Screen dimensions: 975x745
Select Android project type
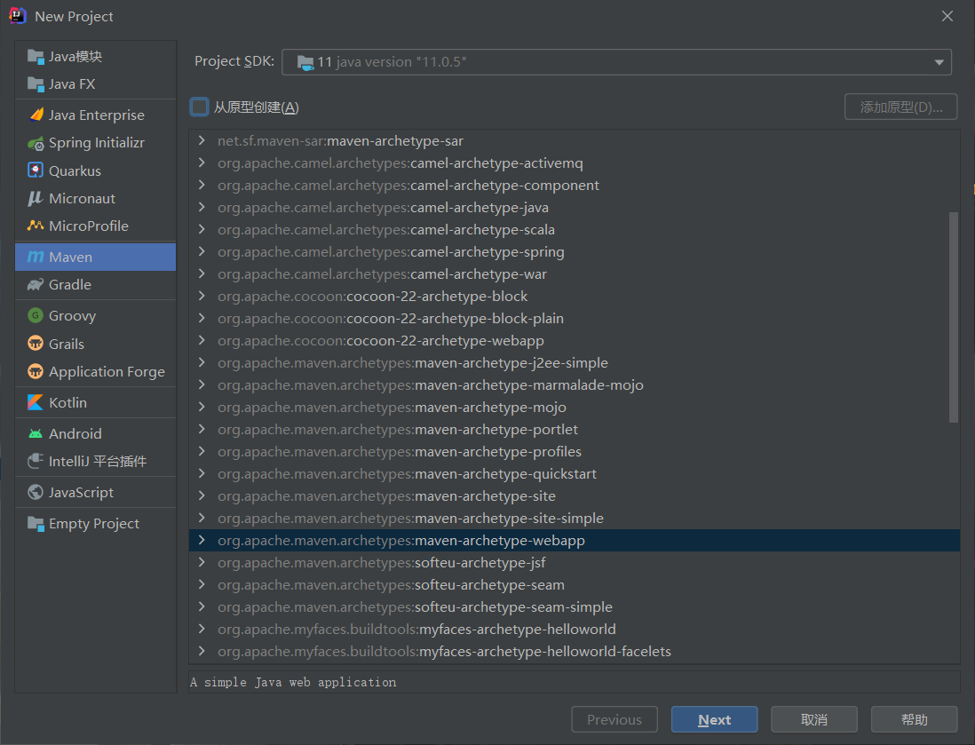96,433
